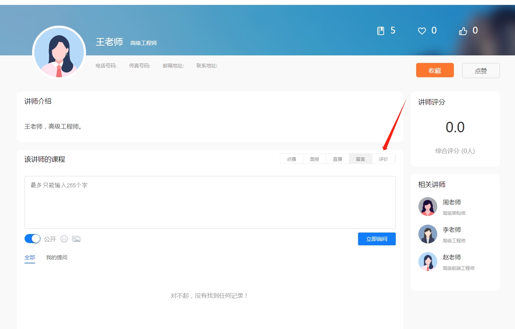This screenshot has height=329, width=515.
Task: Open the emoji picker smiley icon
Action: coord(64,239)
